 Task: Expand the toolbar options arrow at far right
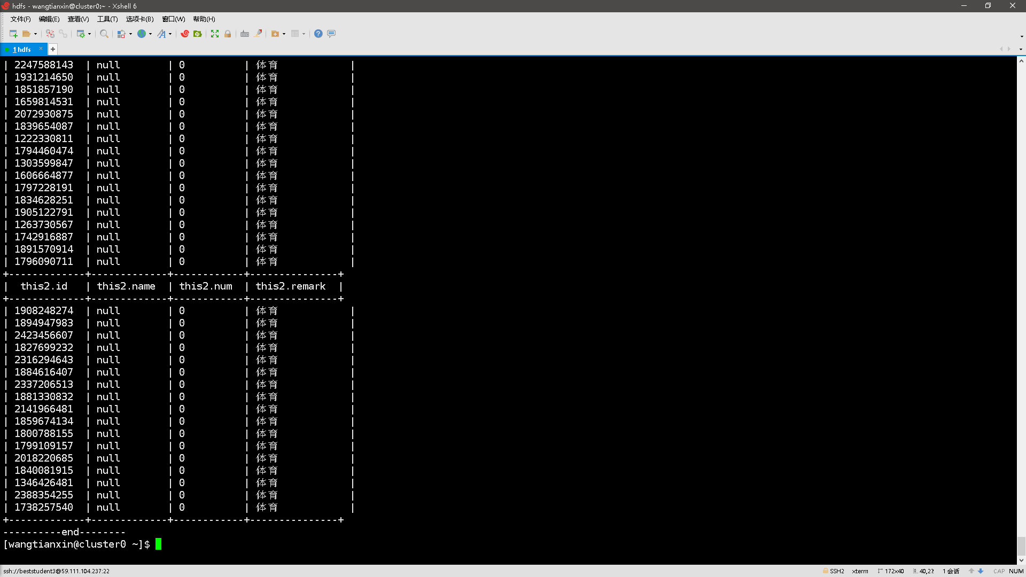(x=1022, y=36)
